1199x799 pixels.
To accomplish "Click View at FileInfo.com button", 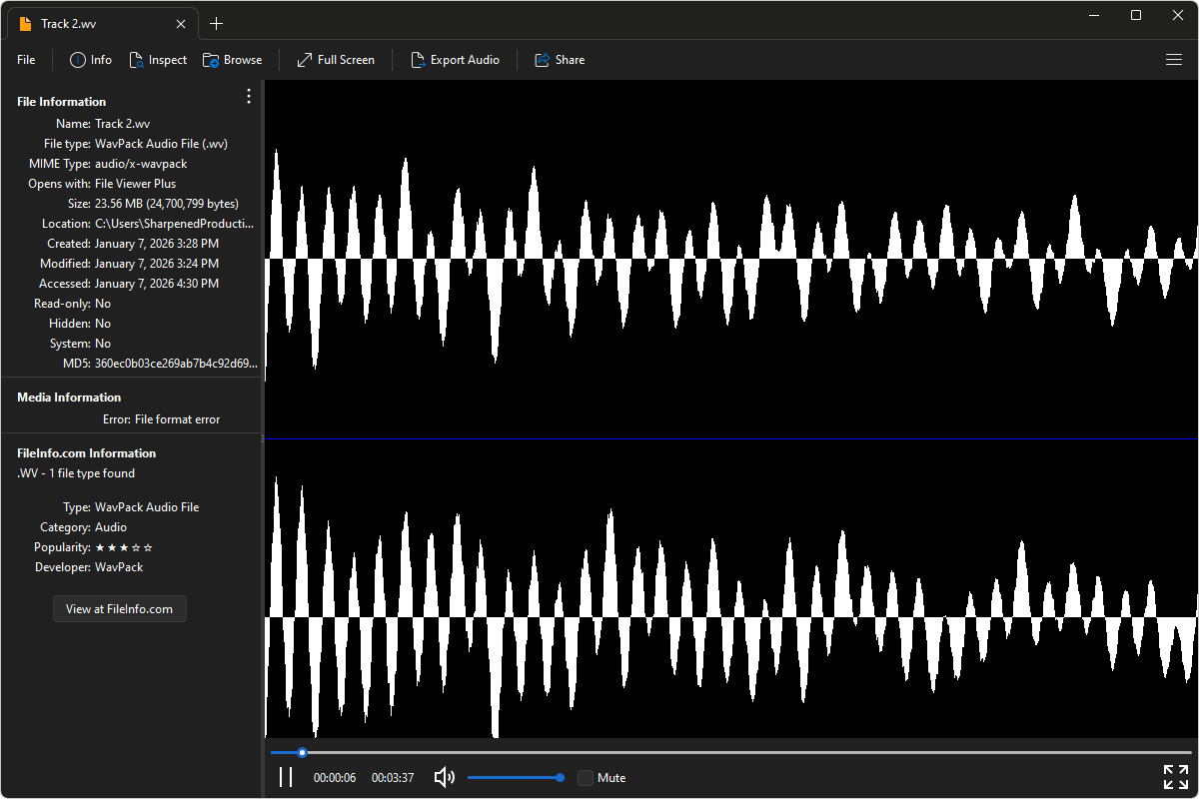I will pos(119,608).
